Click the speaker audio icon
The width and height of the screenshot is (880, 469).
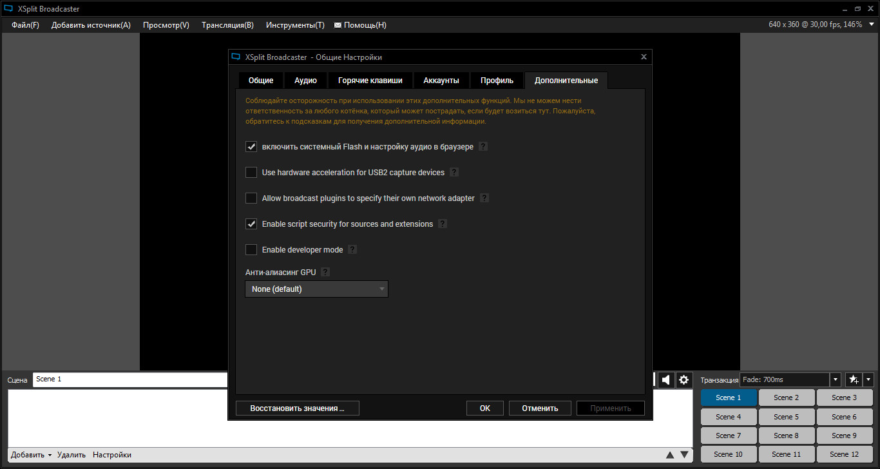[666, 379]
